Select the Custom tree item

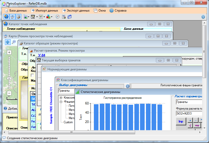(x=68, y=122)
